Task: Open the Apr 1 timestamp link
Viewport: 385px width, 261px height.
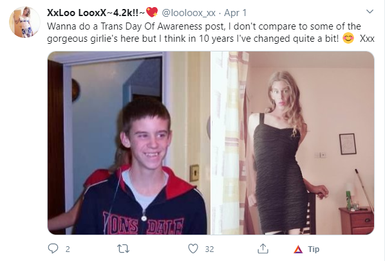Action: click(x=235, y=13)
